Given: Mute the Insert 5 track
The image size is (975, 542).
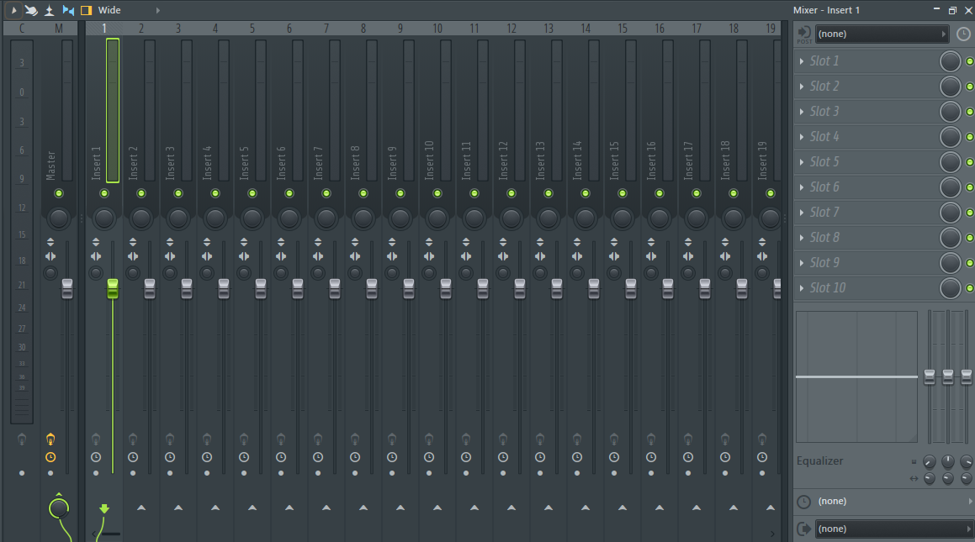Looking at the screenshot, I should [252, 194].
